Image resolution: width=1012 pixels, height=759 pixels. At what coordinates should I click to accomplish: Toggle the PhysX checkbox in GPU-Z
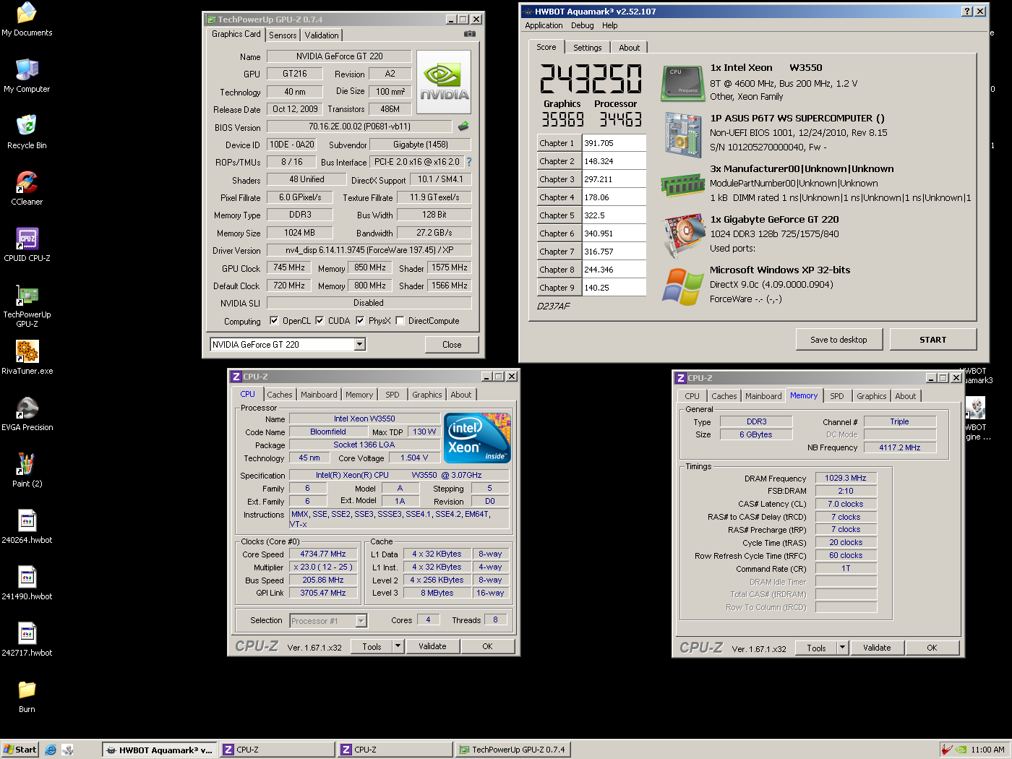360,320
